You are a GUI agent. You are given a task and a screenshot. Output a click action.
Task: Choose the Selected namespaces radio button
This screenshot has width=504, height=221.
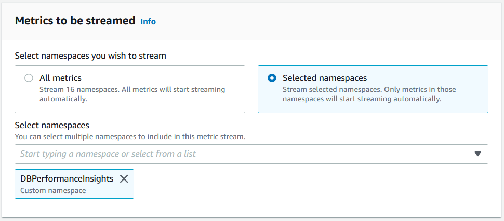click(271, 78)
